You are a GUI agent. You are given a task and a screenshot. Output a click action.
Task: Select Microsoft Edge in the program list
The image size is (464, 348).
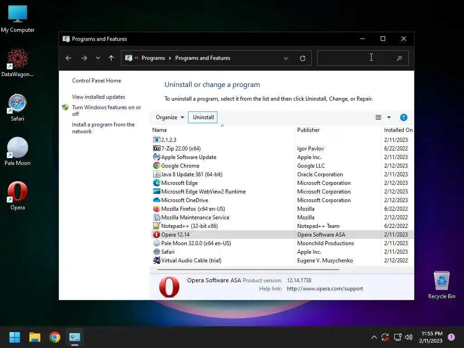[x=283, y=183]
